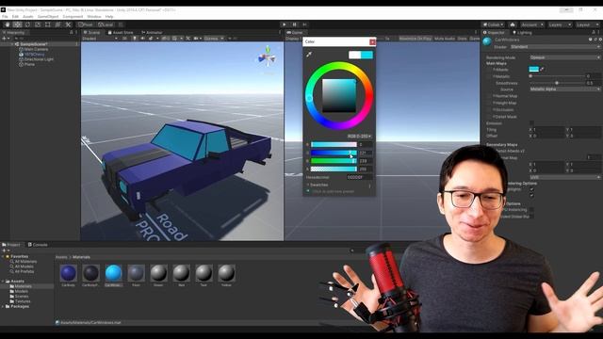Click the CarBody material sphere thumbnail
The width and height of the screenshot is (603, 339).
pos(68,273)
